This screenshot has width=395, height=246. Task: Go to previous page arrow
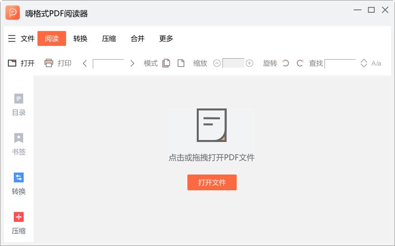tap(85, 63)
